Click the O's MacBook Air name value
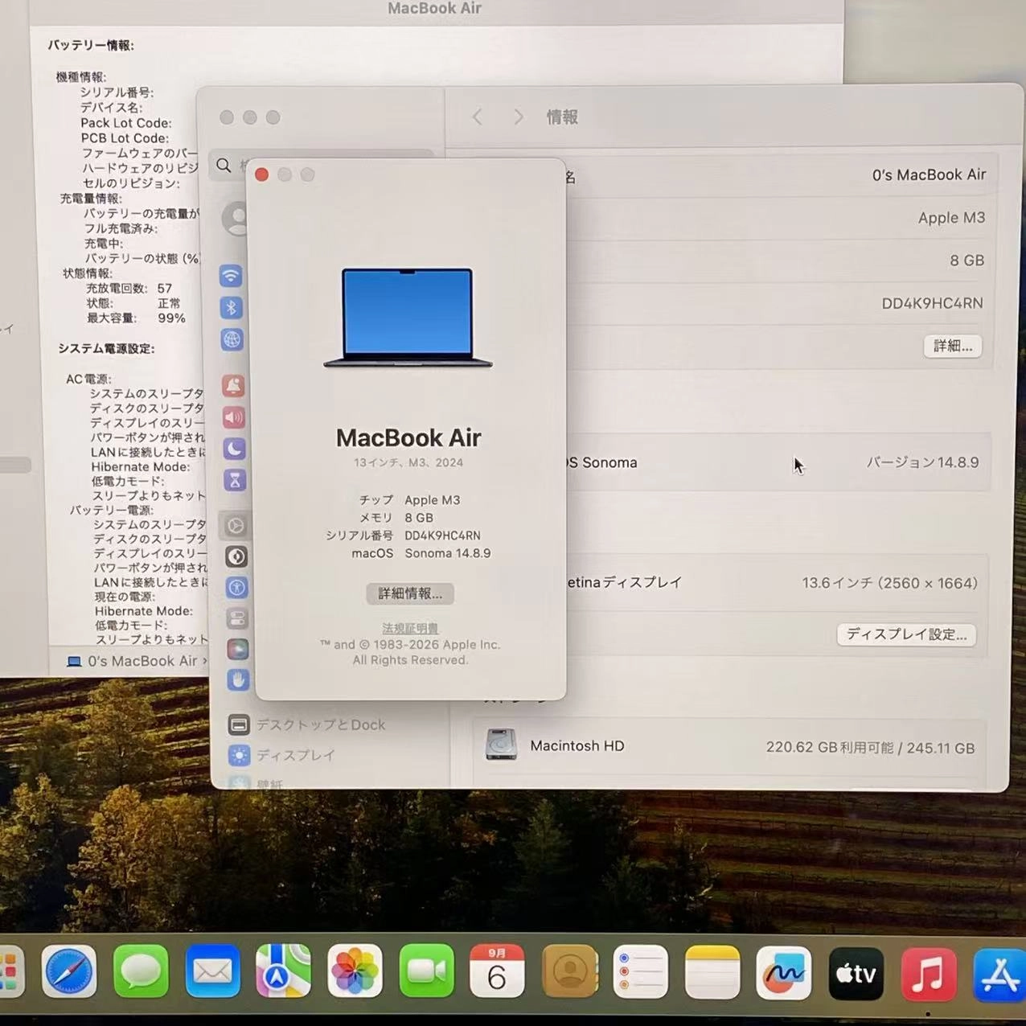Image resolution: width=1026 pixels, height=1026 pixels. 929,174
